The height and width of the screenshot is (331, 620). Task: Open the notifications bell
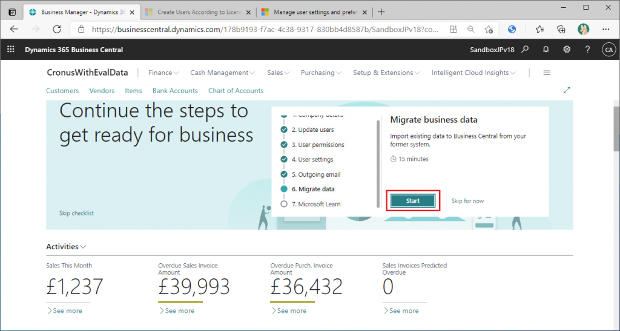[x=546, y=50]
